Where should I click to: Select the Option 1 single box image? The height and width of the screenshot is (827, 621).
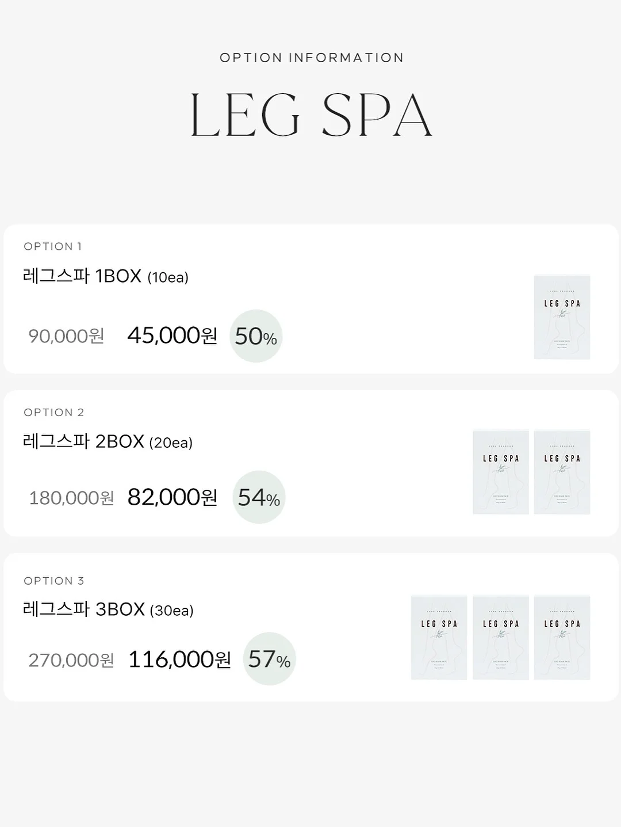562,317
